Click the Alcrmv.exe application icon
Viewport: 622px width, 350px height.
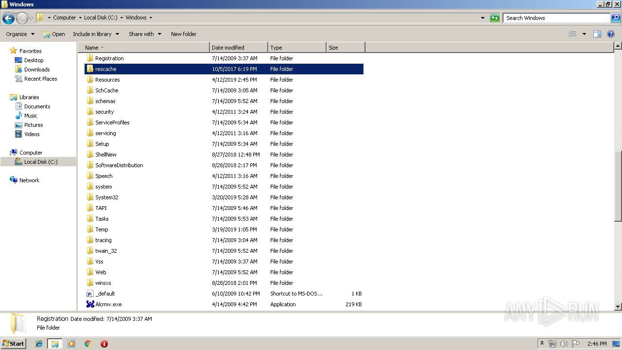pyautogui.click(x=90, y=304)
